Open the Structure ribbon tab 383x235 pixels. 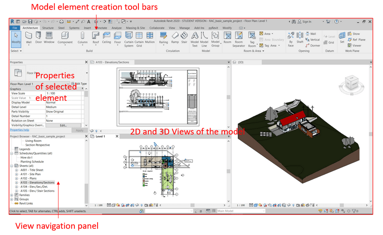click(x=48, y=28)
